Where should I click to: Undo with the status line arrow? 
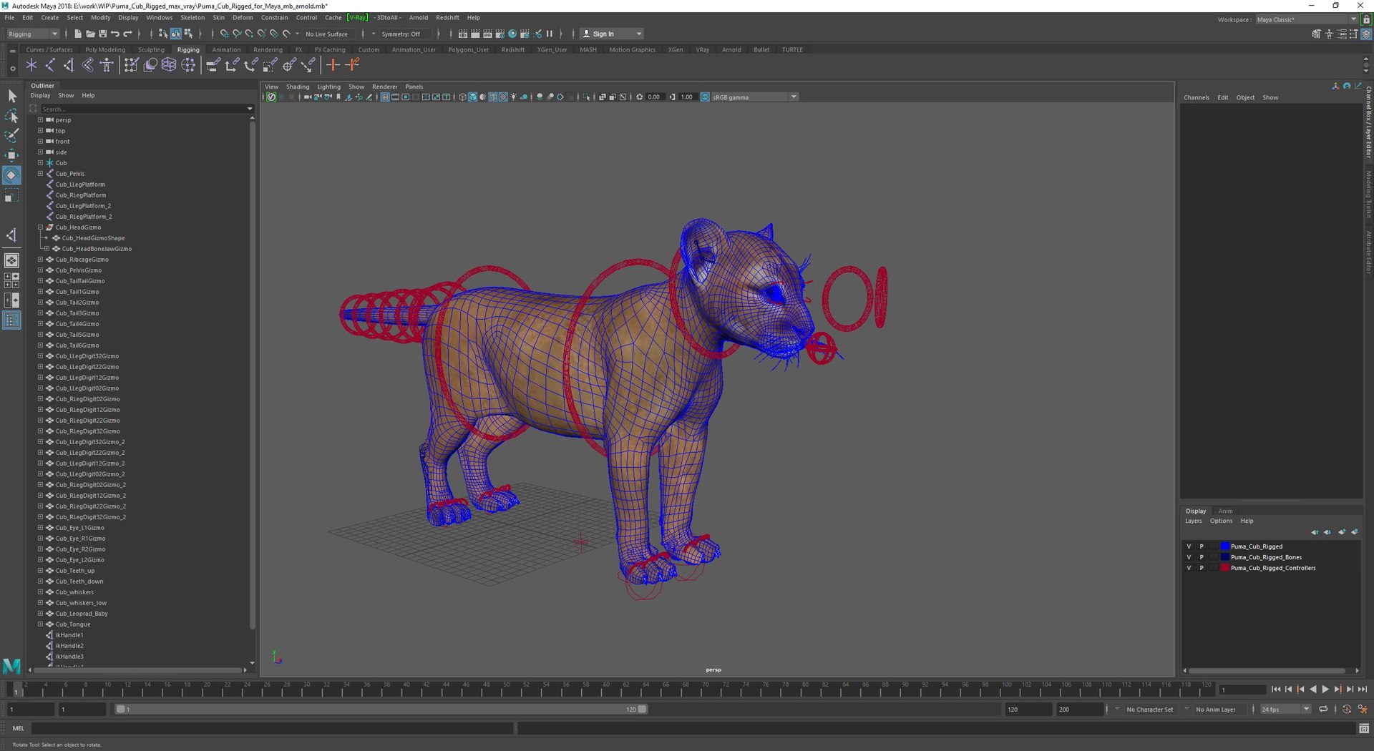(x=114, y=34)
